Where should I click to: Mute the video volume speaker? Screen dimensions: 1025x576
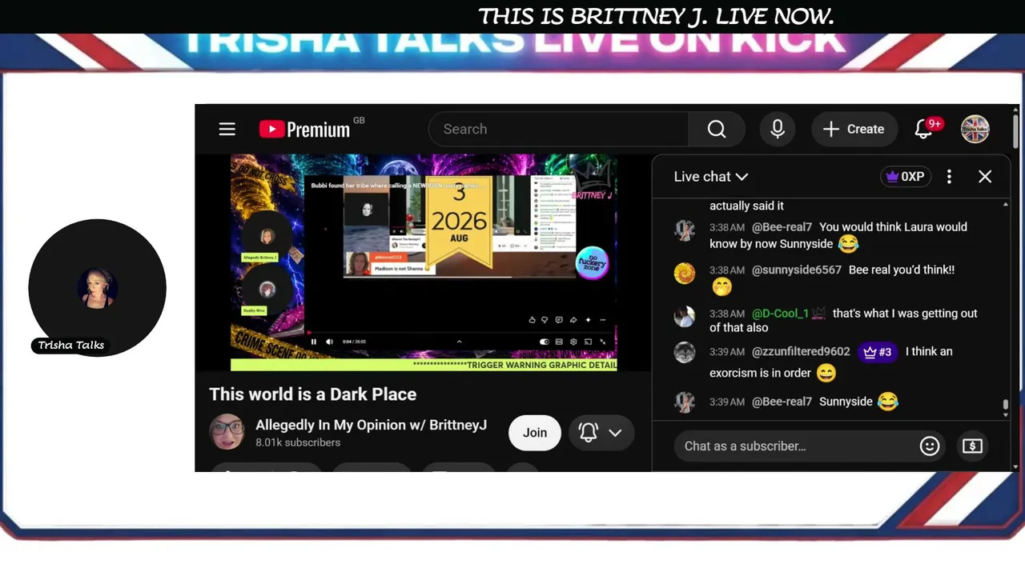[329, 342]
